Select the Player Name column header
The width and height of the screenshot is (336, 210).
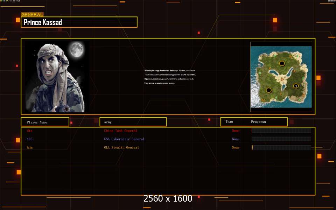[45, 122]
